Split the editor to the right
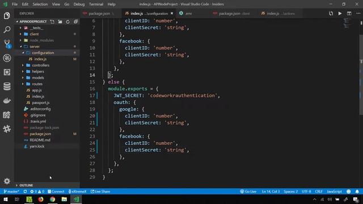Viewport: 363px width, 204px height. click(x=349, y=14)
